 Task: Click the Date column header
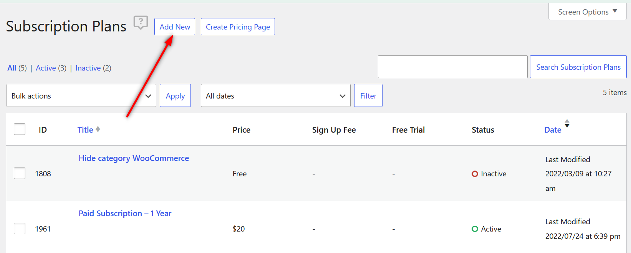tap(552, 130)
